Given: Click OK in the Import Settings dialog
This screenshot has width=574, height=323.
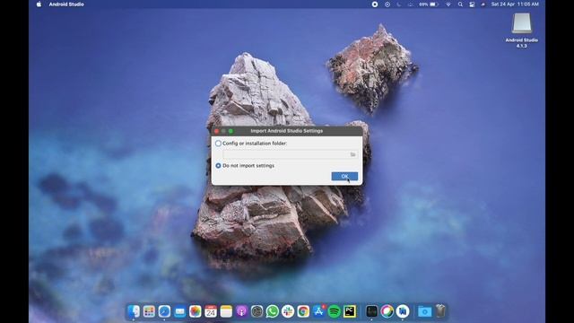Looking at the screenshot, I should (344, 176).
